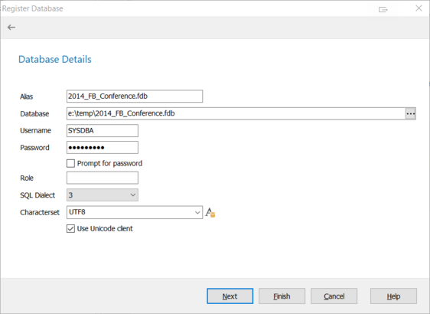Open the Characterset UTF8 dropdown
Viewport: 430px width, 314px height.
[x=135, y=212]
